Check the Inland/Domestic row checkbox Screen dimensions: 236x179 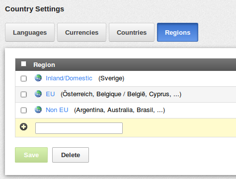tap(24, 78)
